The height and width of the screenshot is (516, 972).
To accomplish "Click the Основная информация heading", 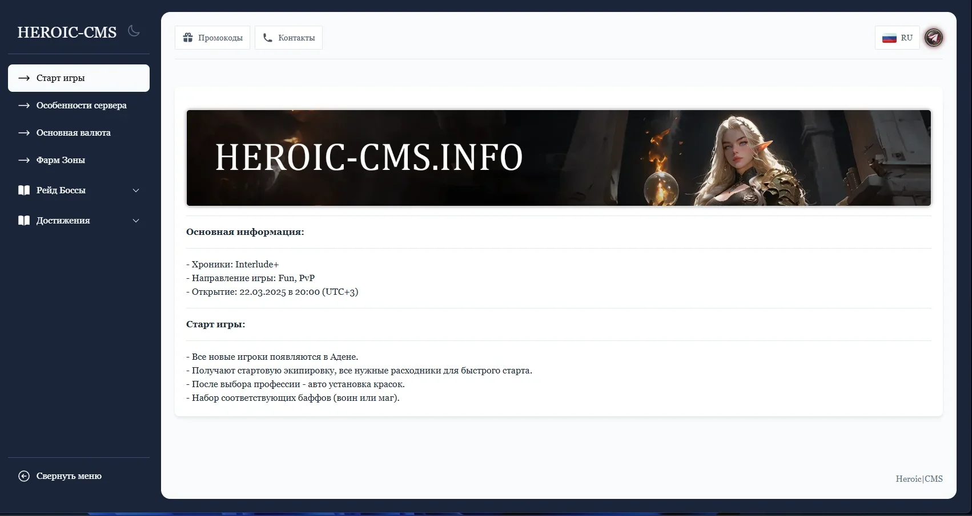I will click(245, 232).
